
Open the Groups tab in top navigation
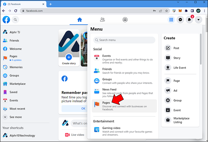[125, 20]
